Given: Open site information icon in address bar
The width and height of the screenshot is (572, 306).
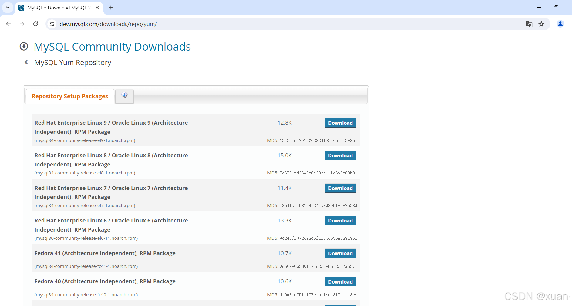Looking at the screenshot, I should pyautogui.click(x=52, y=24).
